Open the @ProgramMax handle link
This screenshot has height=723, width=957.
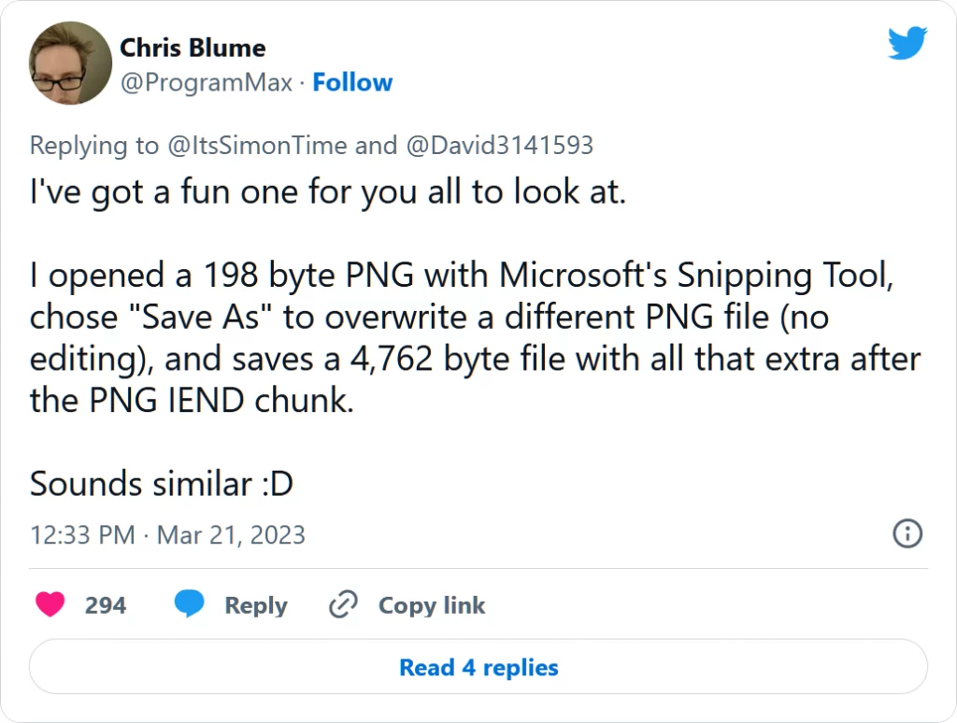point(206,82)
